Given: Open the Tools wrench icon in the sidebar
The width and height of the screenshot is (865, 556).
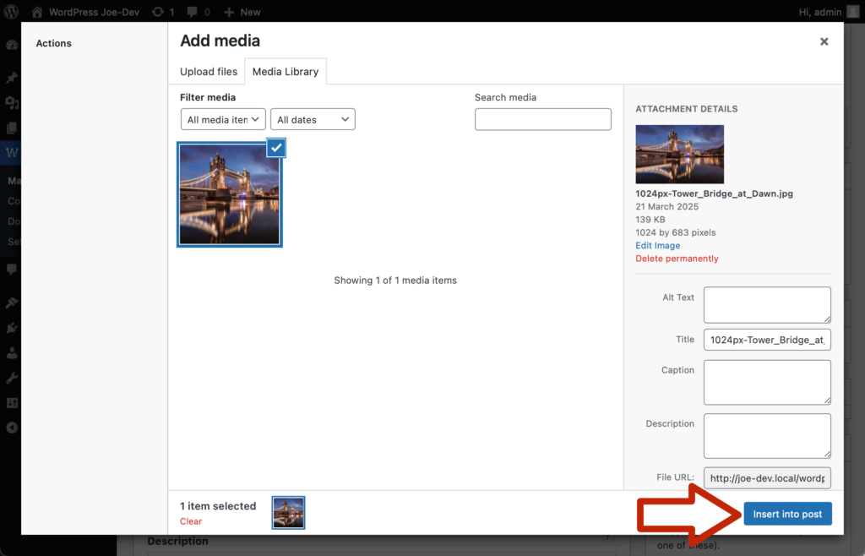Looking at the screenshot, I should [12, 378].
